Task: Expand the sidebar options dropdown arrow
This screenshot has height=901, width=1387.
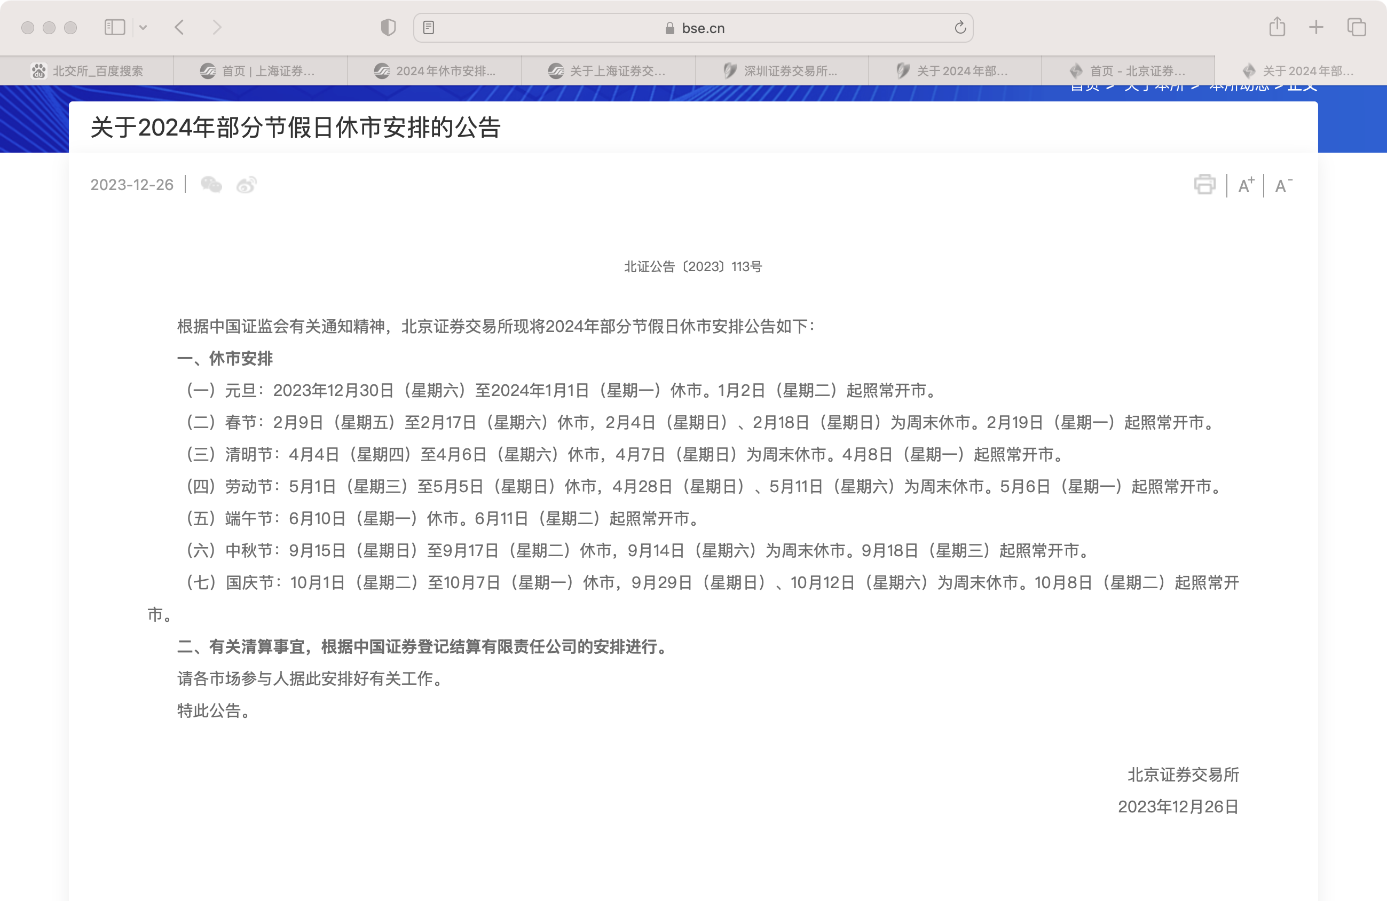Action: coord(143,27)
